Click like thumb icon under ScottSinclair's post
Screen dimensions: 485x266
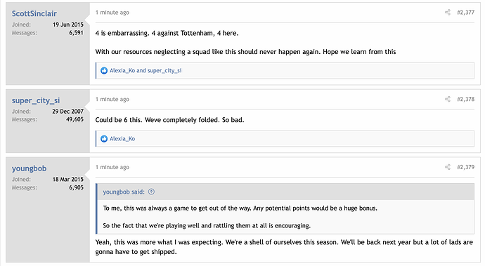[104, 70]
